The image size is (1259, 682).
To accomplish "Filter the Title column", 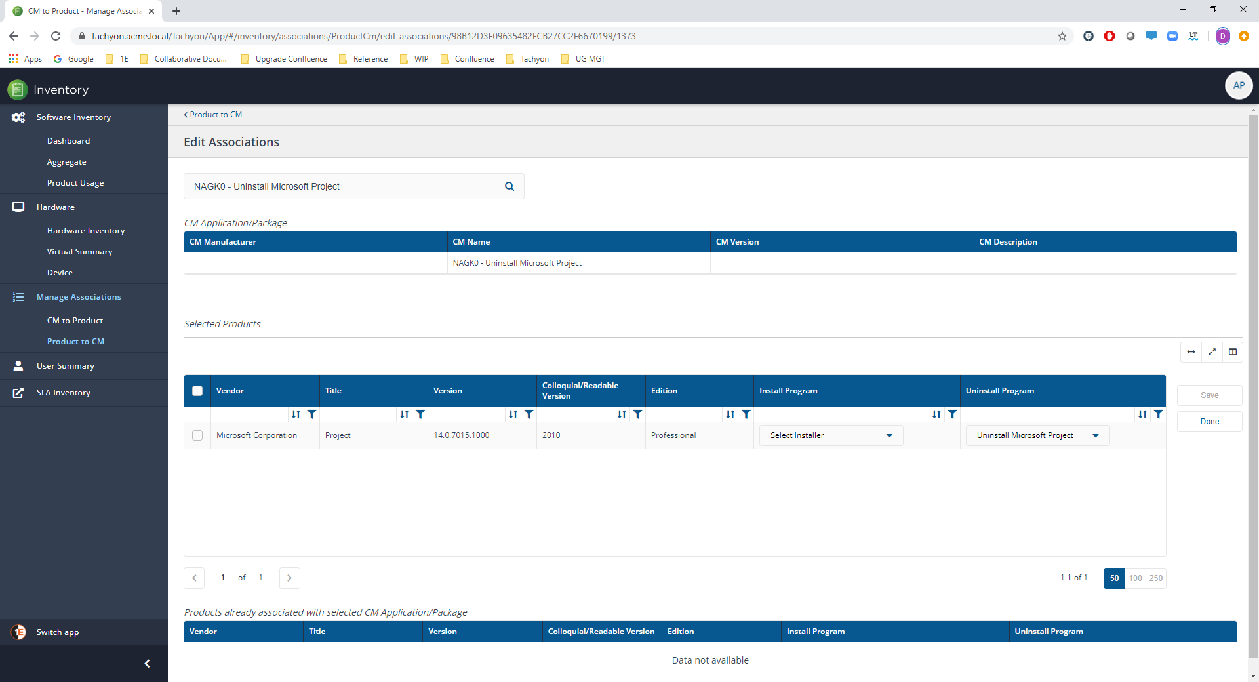I will [x=421, y=414].
